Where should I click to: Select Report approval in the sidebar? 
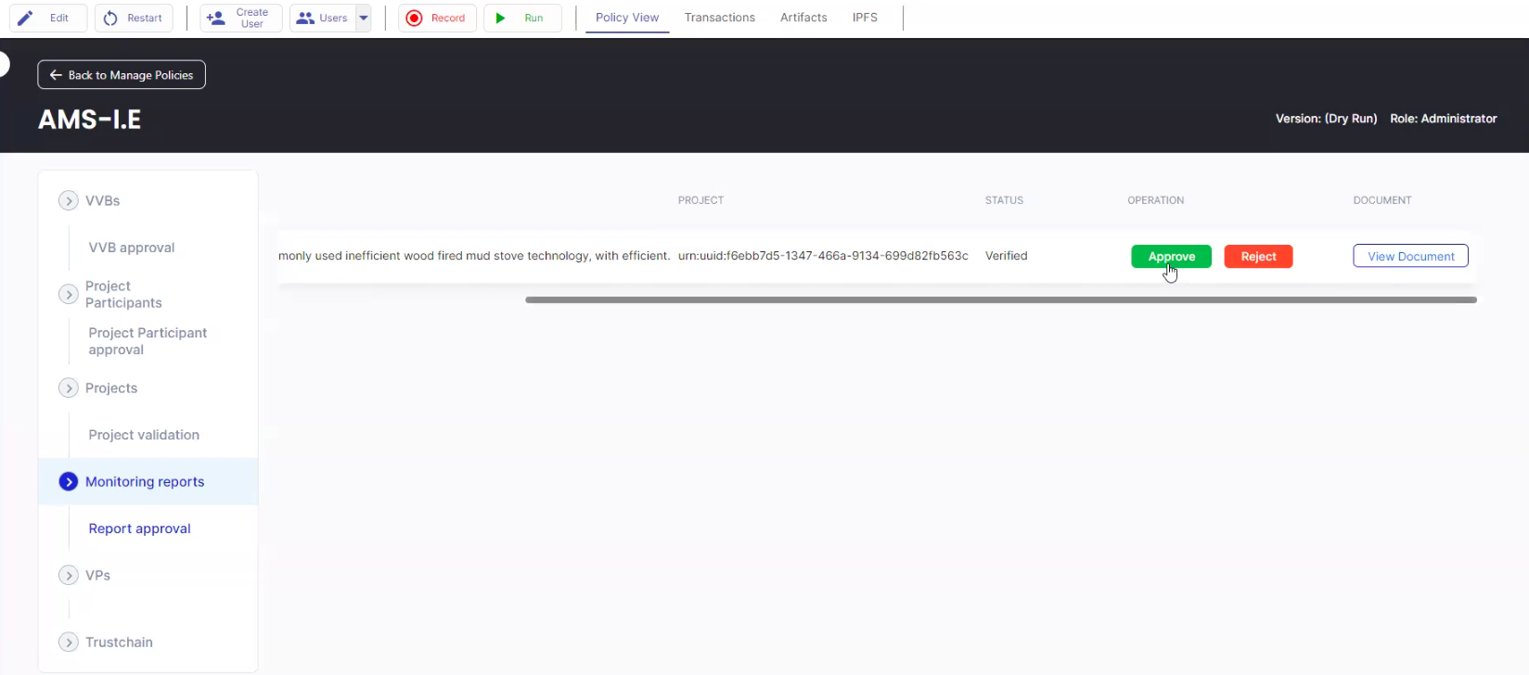tap(139, 529)
